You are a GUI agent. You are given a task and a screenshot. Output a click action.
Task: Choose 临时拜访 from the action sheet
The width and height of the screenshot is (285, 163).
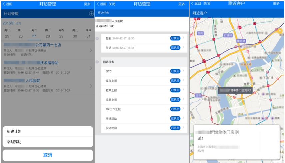48,142
